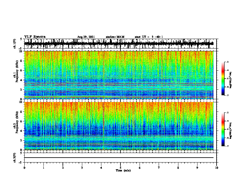Screen dimensions: 244x188
Task: Click the "VLF Spectra" plot title
Action: pos(35,37)
